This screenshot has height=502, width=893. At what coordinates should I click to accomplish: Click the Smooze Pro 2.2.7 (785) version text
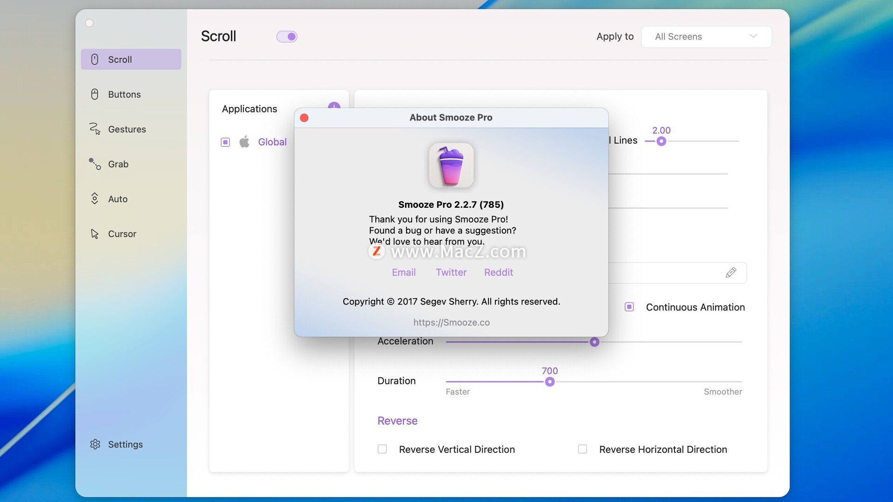(451, 205)
